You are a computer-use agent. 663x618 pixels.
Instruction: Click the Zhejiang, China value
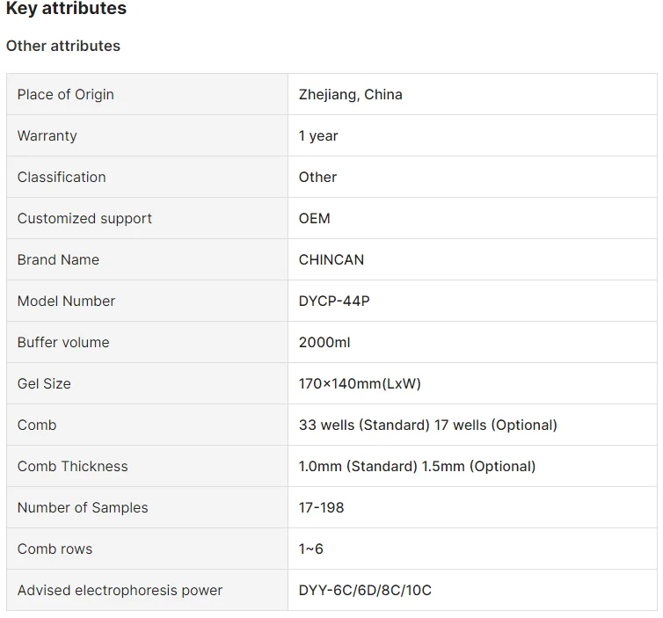pos(350,94)
